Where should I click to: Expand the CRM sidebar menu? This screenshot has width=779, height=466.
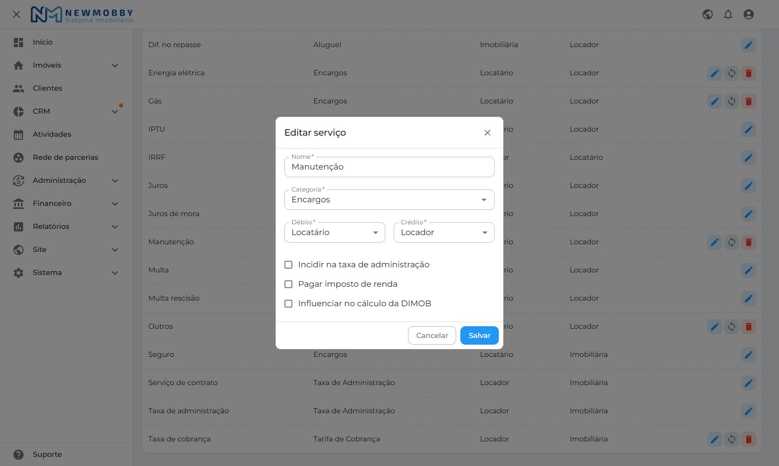coord(67,111)
